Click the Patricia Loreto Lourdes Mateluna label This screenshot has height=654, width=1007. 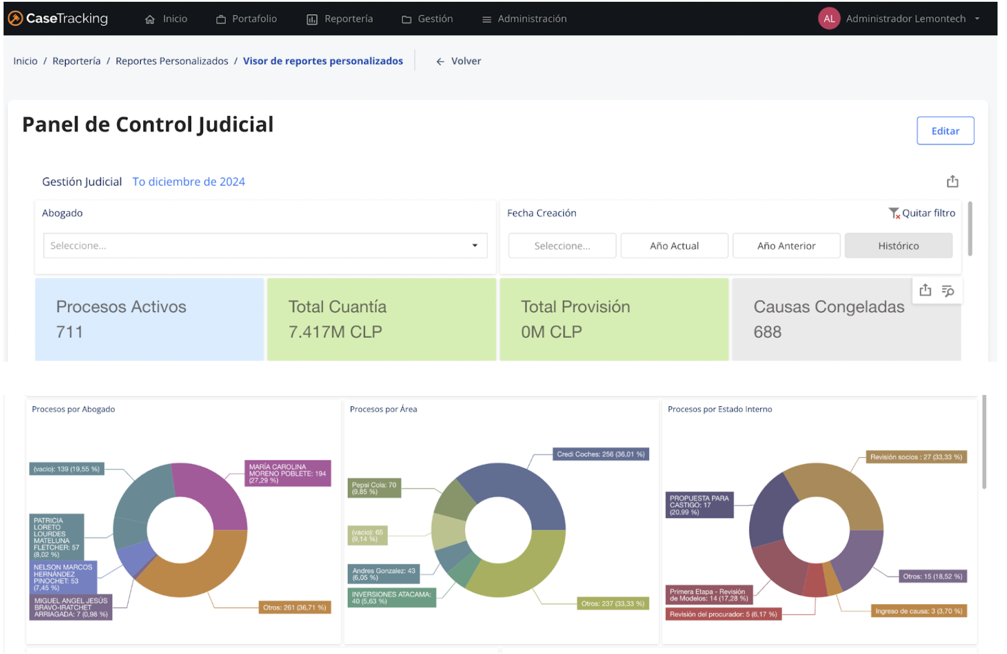[x=57, y=537]
